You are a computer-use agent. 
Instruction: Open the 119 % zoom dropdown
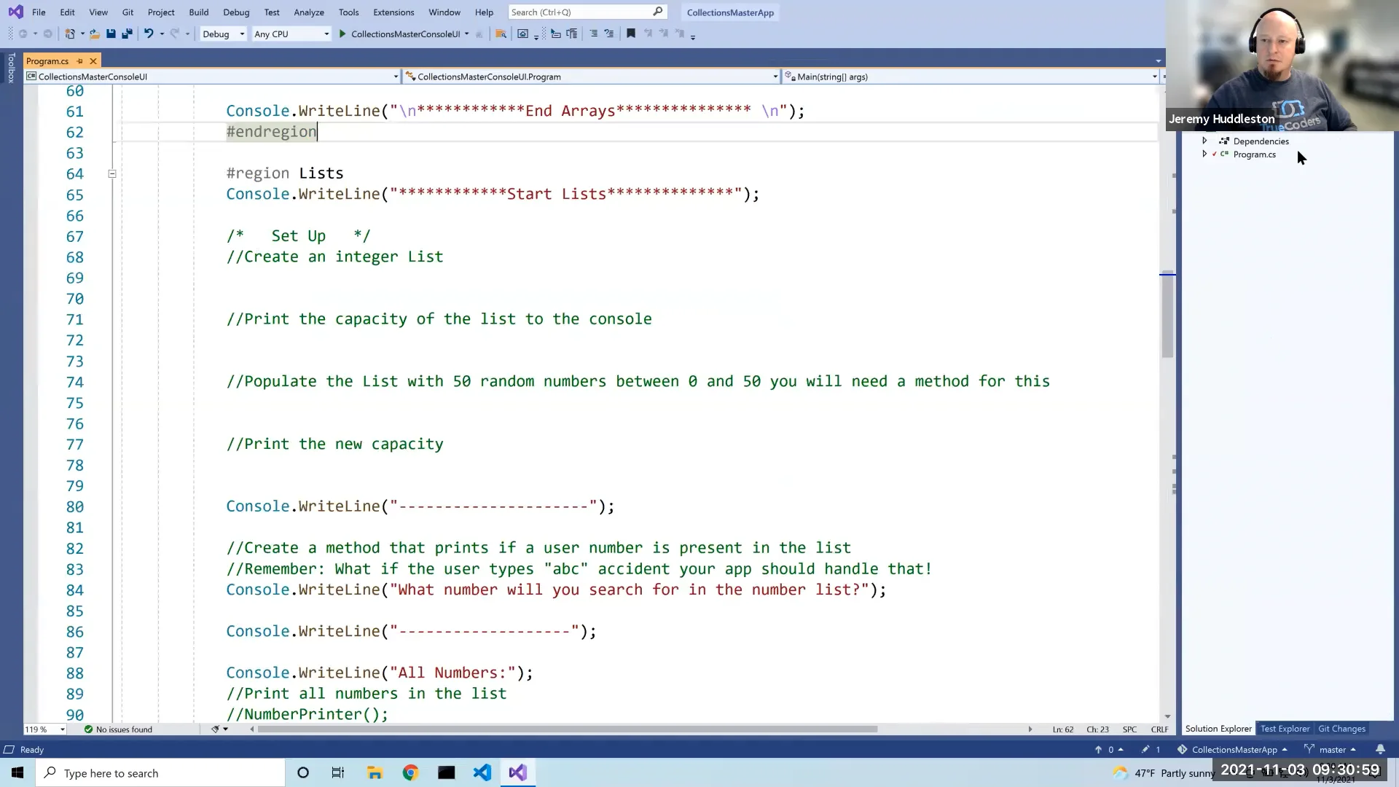pyautogui.click(x=45, y=729)
